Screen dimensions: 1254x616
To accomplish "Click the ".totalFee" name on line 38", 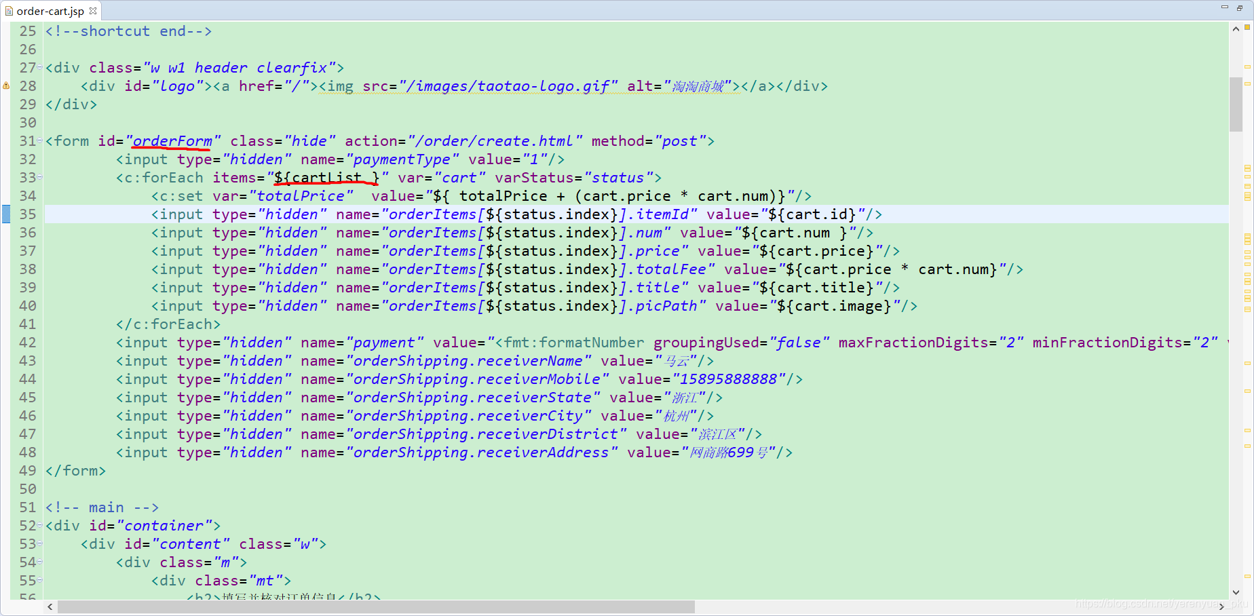I will (672, 269).
